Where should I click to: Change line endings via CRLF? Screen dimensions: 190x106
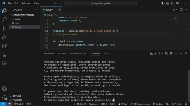(x=113, y=104)
